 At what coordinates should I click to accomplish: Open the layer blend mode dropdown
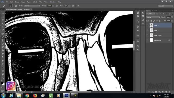(x=153, y=17)
